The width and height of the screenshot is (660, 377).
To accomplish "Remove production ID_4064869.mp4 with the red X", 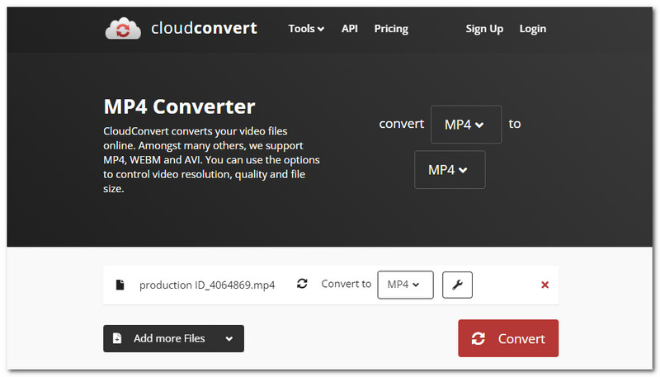I will [544, 285].
